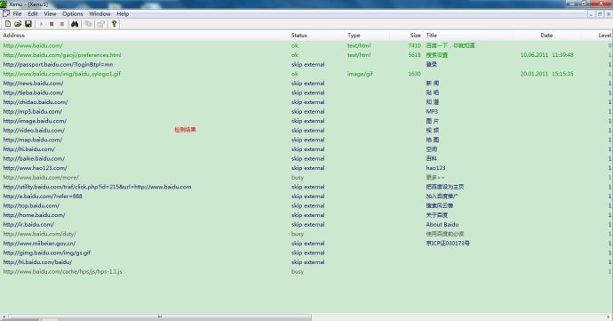Image resolution: width=613 pixels, height=321 pixels.
Task: Open the Window menu
Action: [x=100, y=13]
